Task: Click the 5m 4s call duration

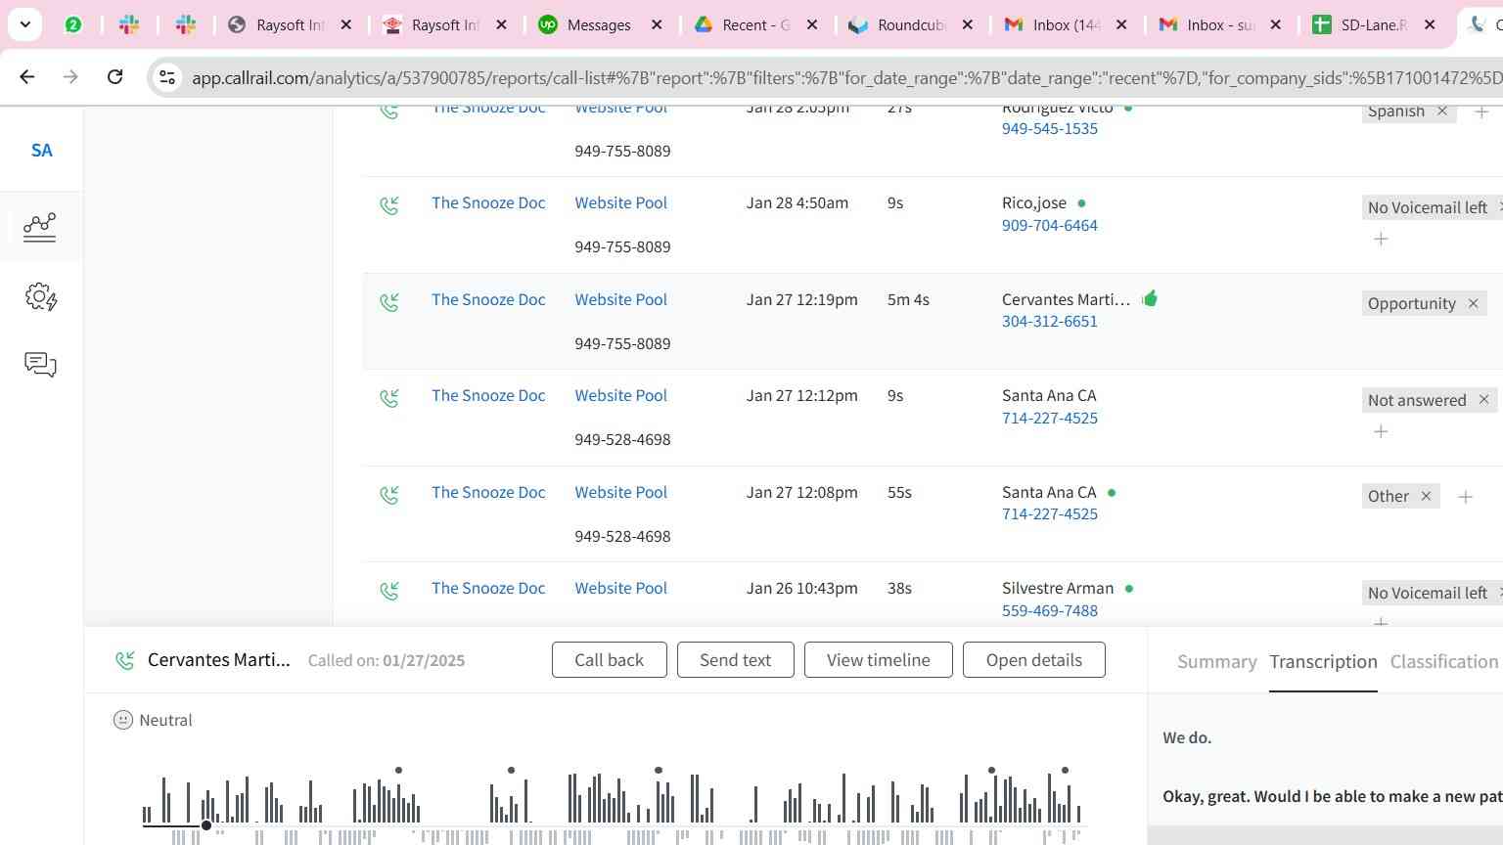Action: pyautogui.click(x=908, y=299)
